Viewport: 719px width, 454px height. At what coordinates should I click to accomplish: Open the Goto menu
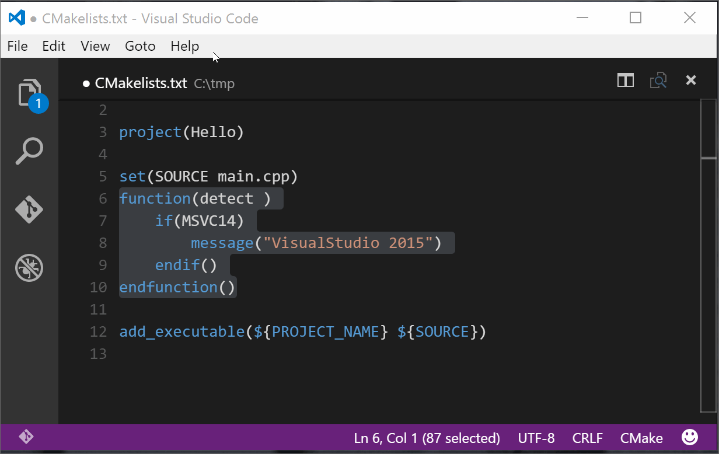click(140, 46)
